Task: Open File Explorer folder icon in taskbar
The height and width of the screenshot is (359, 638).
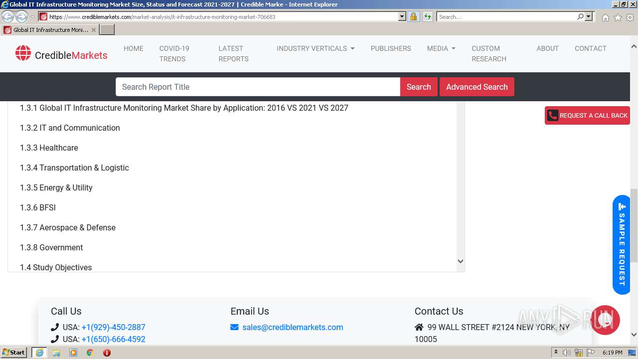Action: [x=56, y=353]
